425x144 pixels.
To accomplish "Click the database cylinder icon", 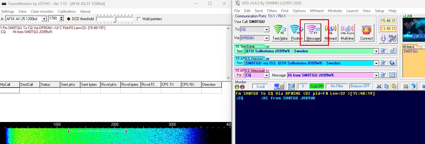I will tap(414, 86).
